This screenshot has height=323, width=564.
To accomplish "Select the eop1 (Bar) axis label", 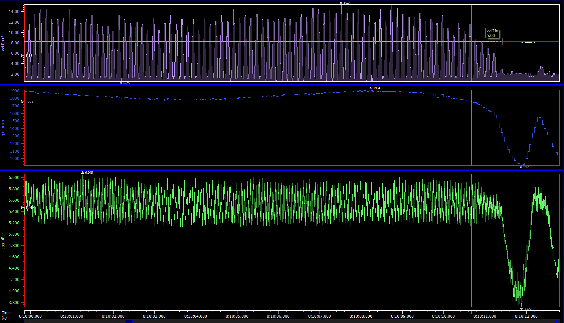I will point(3,240).
